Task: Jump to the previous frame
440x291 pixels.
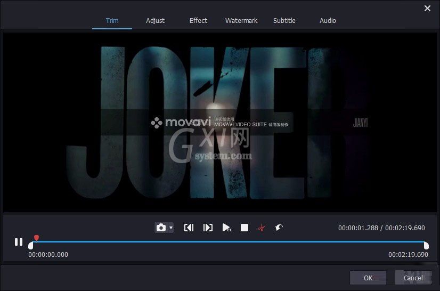Action: coord(189,228)
